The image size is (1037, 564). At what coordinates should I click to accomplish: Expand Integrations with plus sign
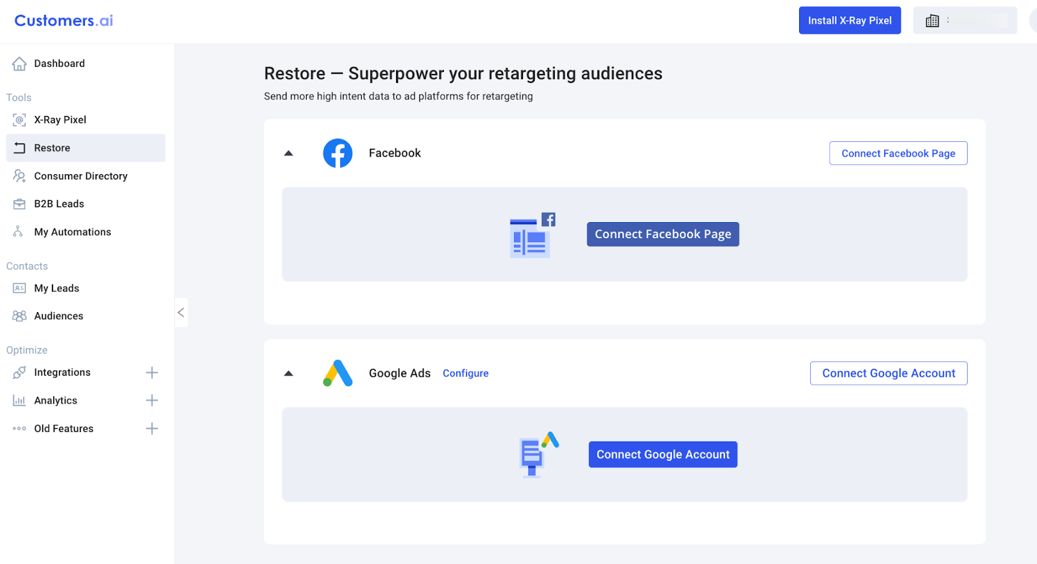[x=152, y=372]
